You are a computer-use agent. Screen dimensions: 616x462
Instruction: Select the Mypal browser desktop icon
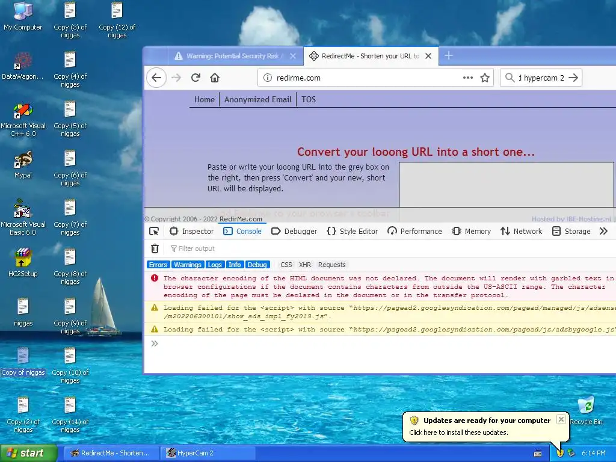coord(23,165)
